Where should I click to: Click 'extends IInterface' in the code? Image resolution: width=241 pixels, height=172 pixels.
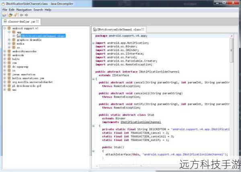(x=114, y=75)
